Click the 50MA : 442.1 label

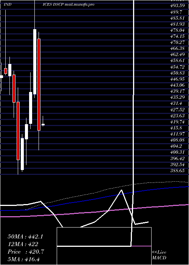tap(25, 237)
